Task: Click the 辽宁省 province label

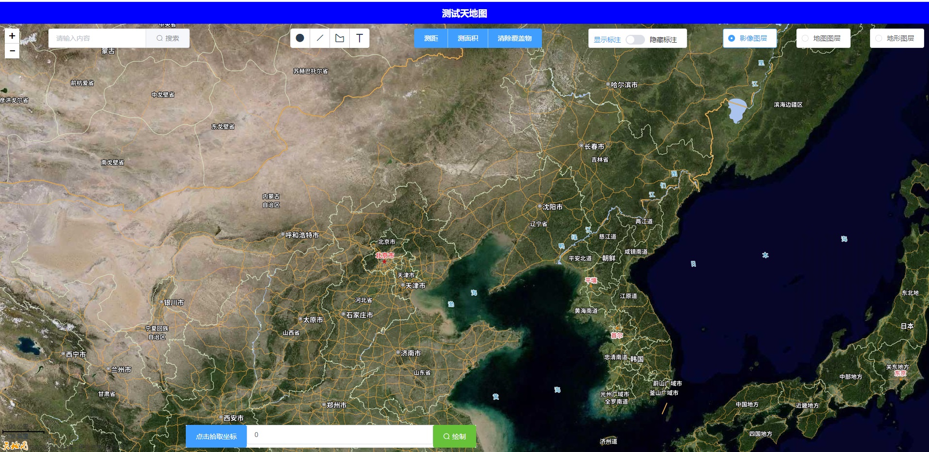Action: click(x=539, y=224)
